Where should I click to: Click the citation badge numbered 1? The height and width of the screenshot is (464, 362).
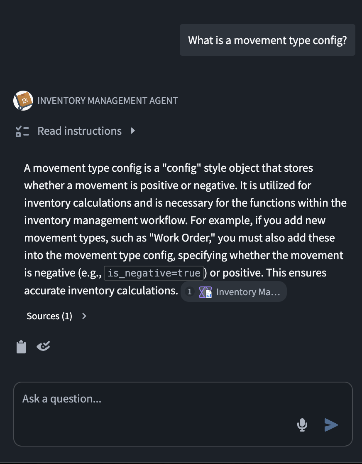click(189, 291)
